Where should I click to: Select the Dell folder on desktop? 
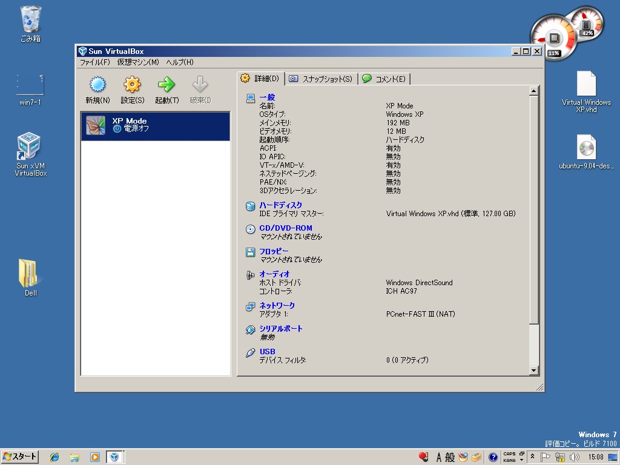coord(30,277)
